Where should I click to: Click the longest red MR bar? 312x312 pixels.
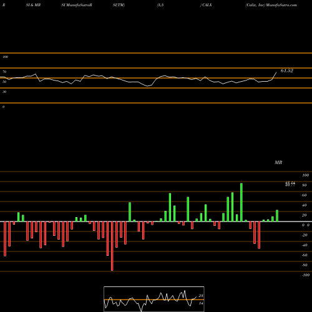[x=112, y=246]
